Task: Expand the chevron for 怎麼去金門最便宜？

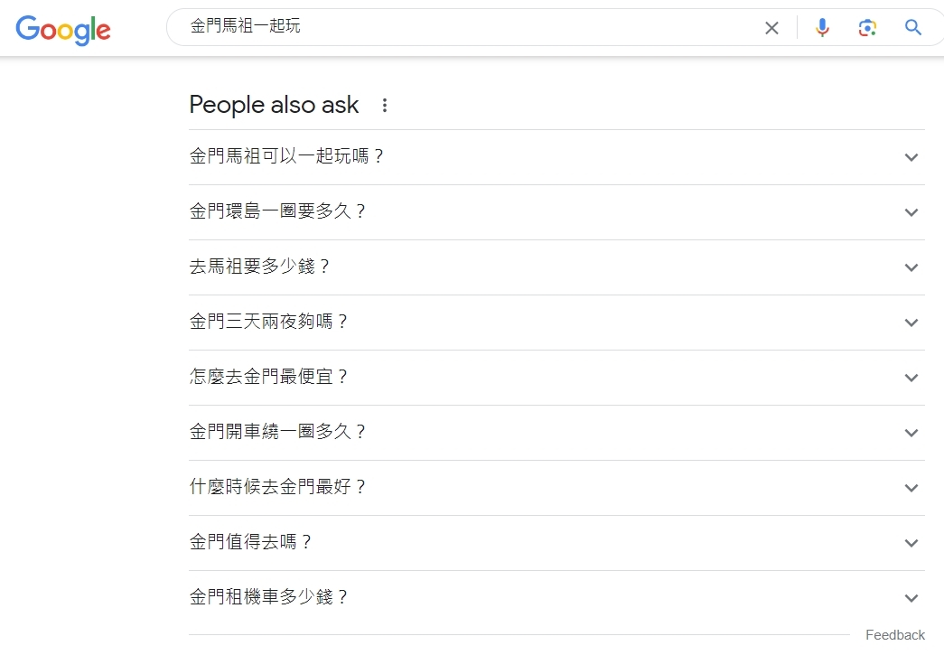Action: click(x=911, y=378)
